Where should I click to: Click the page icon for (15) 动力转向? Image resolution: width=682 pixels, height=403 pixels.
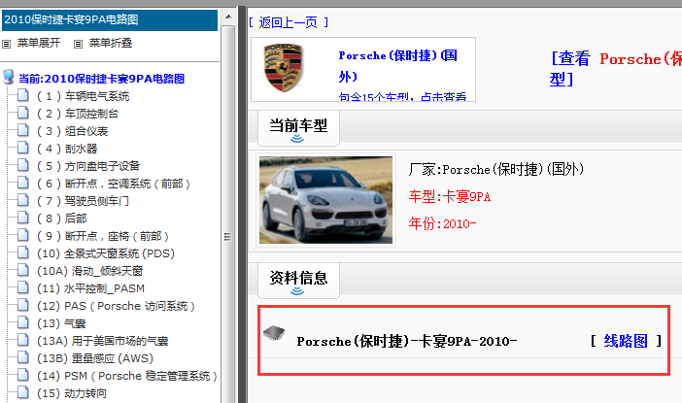point(23,392)
